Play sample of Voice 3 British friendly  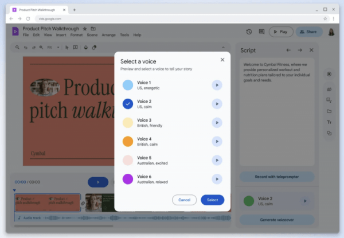pyautogui.click(x=217, y=123)
